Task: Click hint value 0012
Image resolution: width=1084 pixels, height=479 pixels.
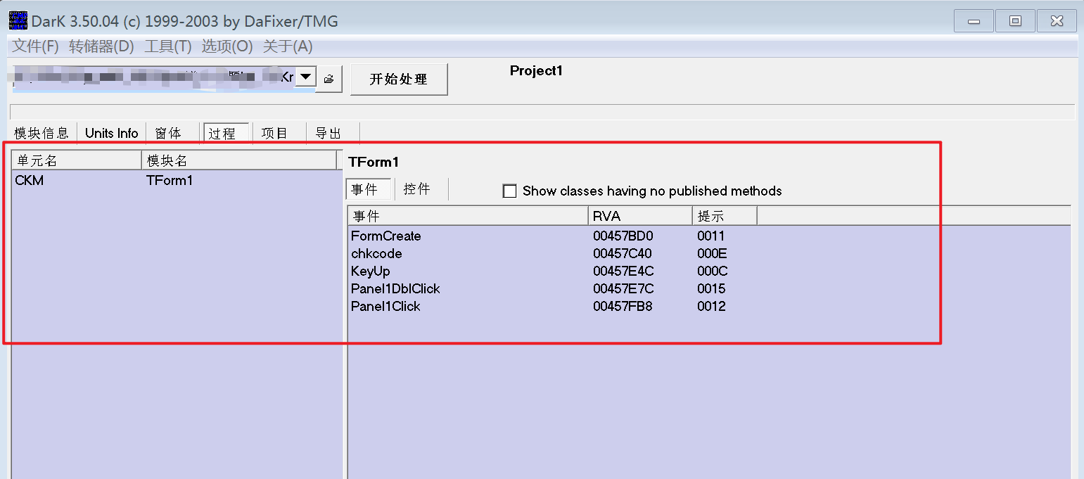Action: click(711, 306)
